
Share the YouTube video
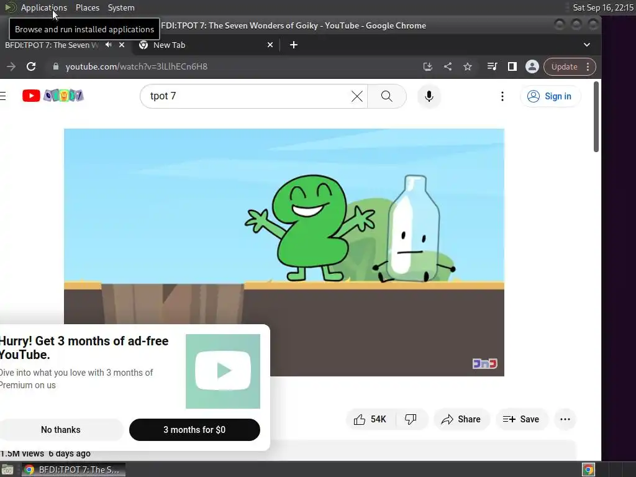461,419
